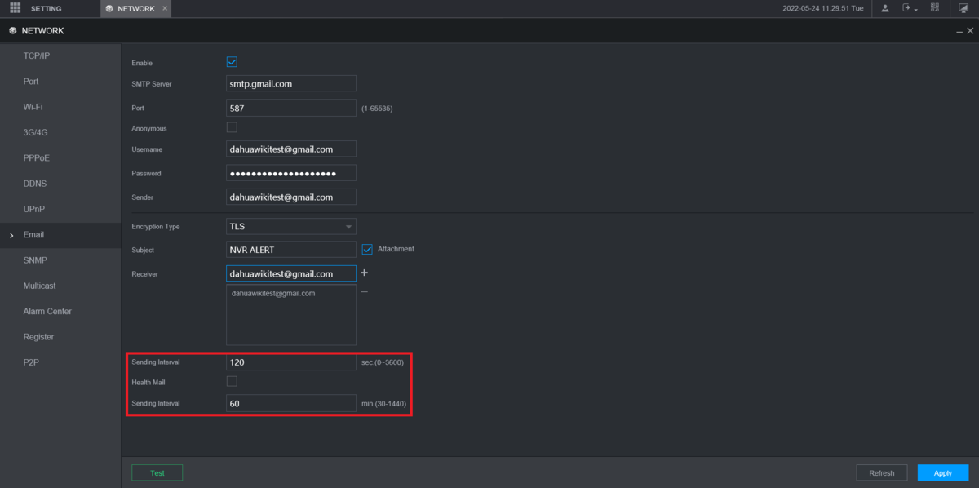979x488 pixels.
Task: Add receiver with the plus icon
Action: [x=364, y=273]
